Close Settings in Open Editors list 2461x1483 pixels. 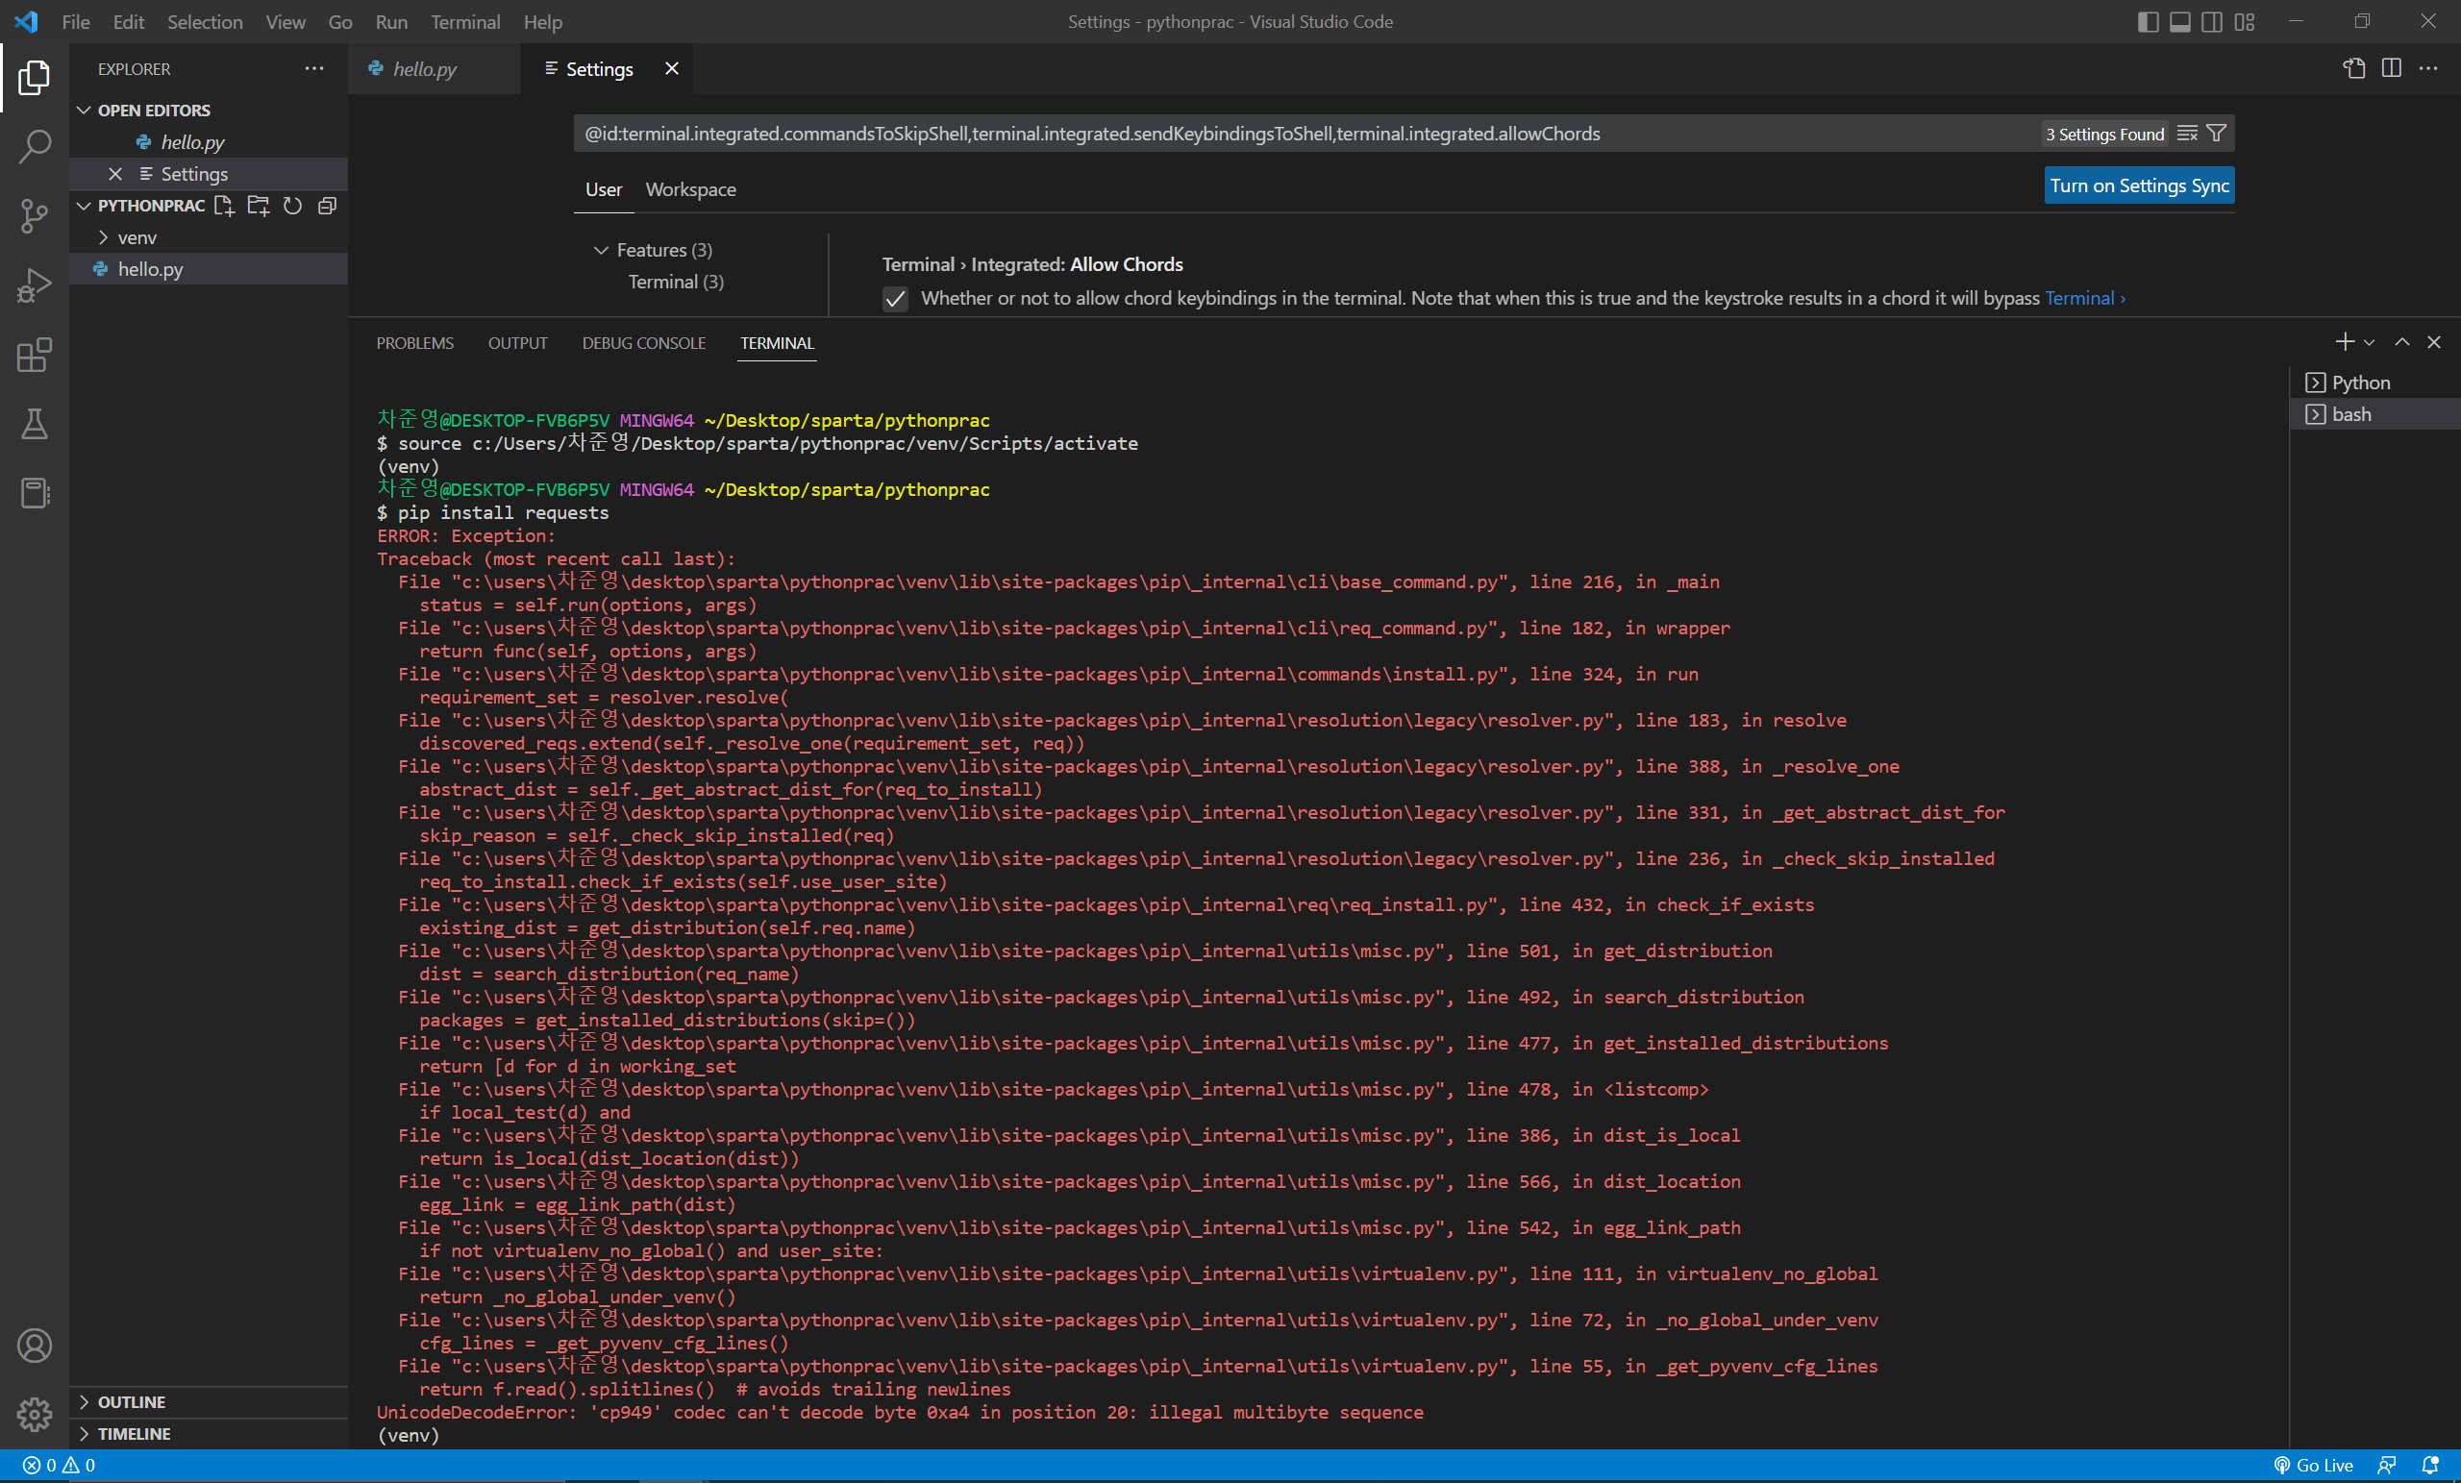(x=116, y=174)
